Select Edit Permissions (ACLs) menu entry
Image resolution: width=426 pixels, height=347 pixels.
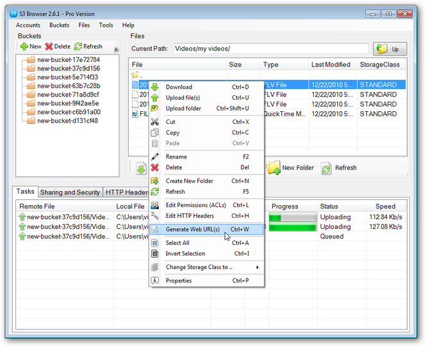195,205
